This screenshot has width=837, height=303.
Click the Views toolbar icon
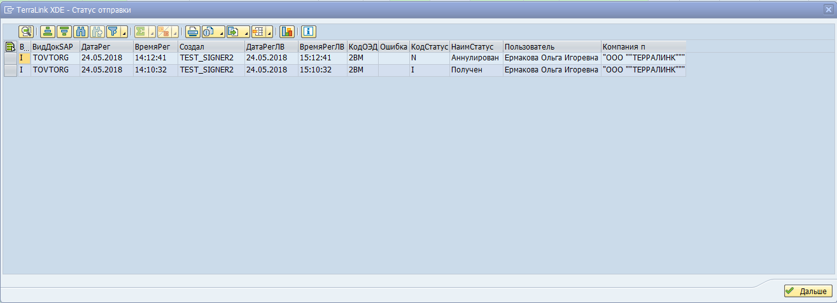pyautogui.click(x=208, y=31)
